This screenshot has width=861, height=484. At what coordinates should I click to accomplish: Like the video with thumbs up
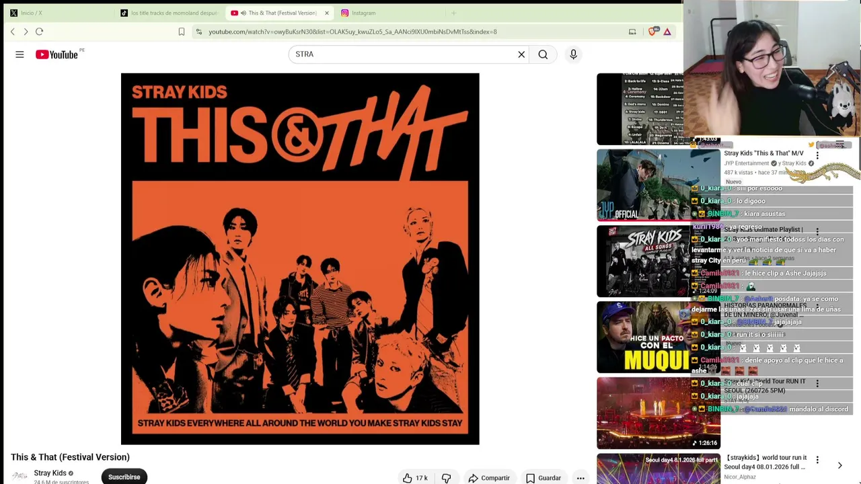coord(415,478)
